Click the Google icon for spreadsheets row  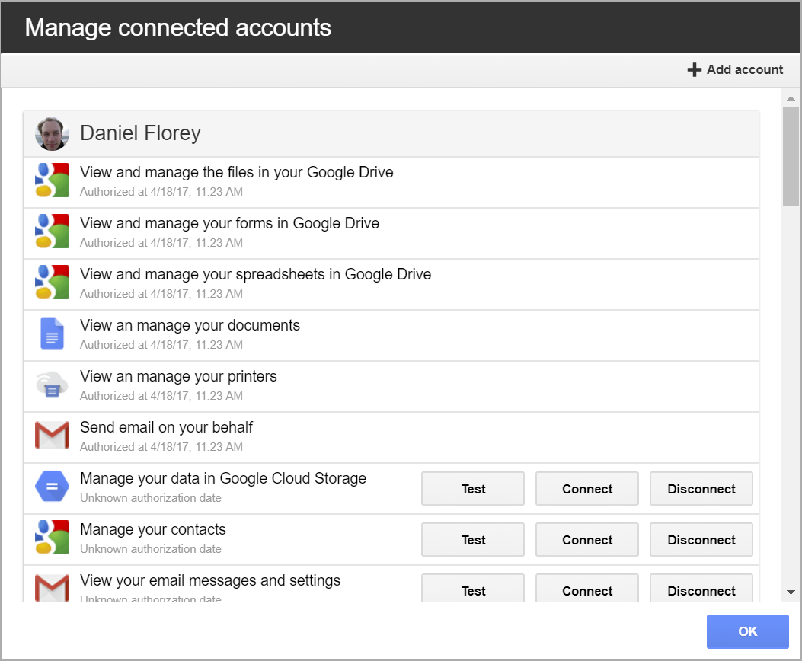point(52,283)
